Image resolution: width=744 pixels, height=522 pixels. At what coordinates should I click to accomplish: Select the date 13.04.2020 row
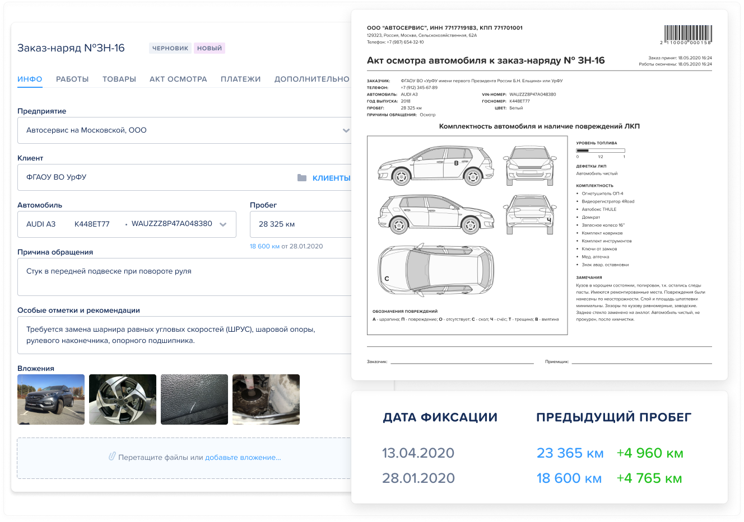pyautogui.click(x=418, y=453)
